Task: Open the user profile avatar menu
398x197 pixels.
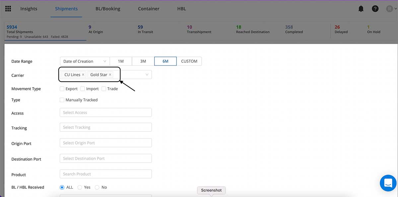Action: pos(391,9)
